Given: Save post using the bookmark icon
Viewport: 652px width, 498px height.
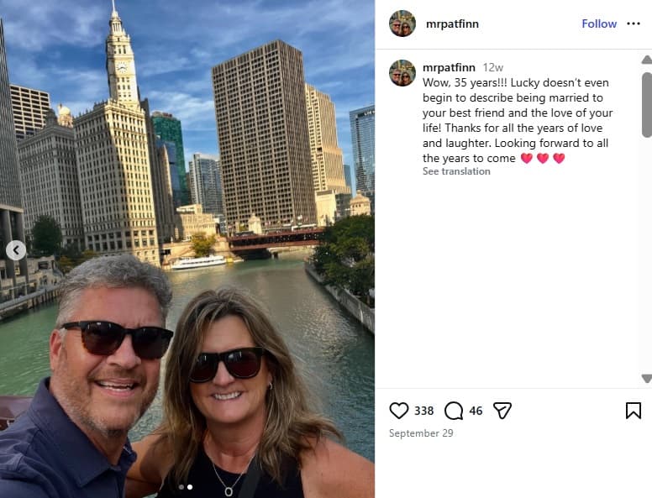Looking at the screenshot, I should [634, 411].
